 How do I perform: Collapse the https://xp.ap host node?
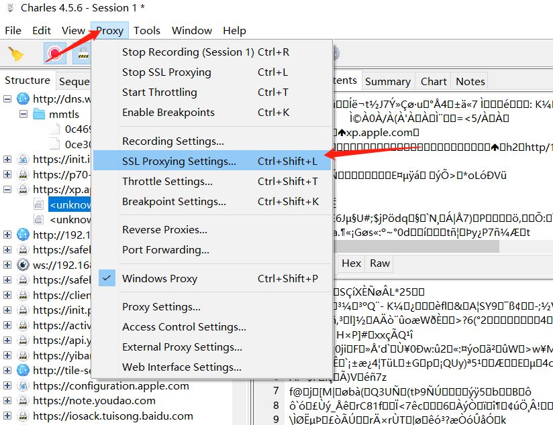tap(7, 190)
